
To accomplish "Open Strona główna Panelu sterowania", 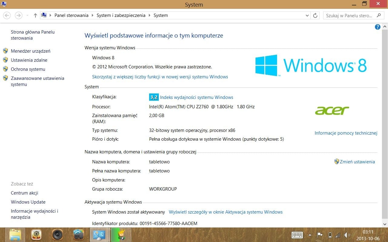I will [x=33, y=35].
